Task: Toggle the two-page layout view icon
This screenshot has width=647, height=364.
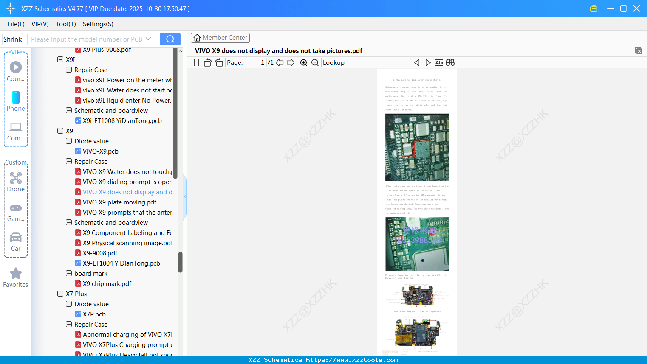Action: pos(195,63)
